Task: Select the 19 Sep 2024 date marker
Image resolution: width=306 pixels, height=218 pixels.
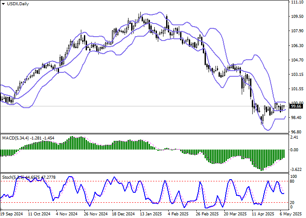Action: [x=12, y=215]
